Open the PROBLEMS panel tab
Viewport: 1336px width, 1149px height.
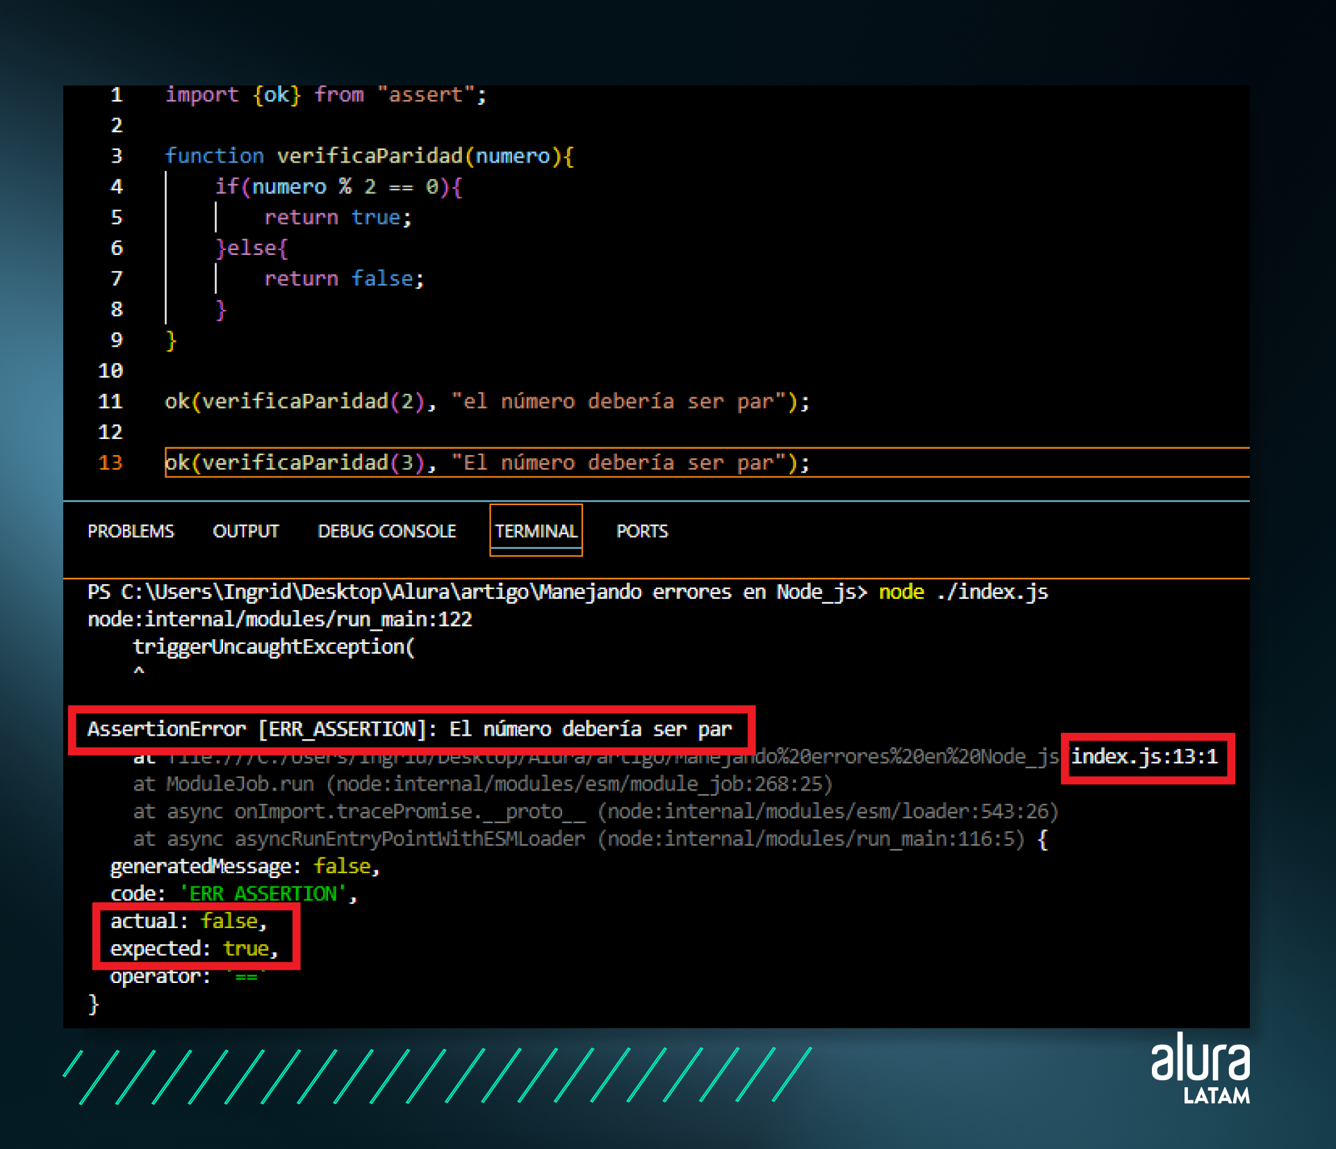tap(131, 531)
